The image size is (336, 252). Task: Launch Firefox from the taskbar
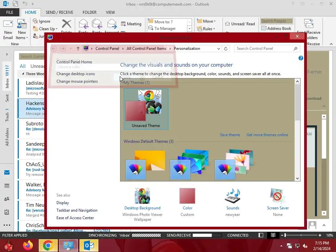coord(28,245)
